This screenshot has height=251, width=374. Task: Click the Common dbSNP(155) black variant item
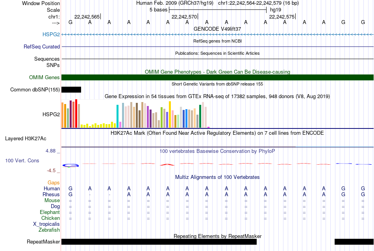tap(71, 89)
